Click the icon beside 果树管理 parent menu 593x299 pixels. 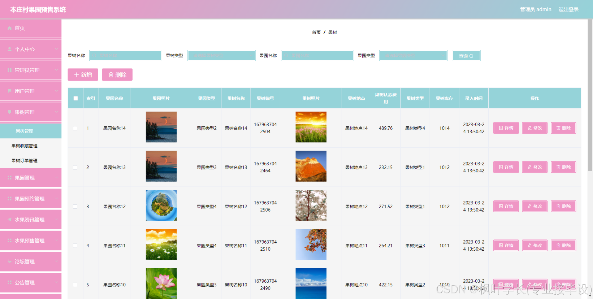pos(10,112)
